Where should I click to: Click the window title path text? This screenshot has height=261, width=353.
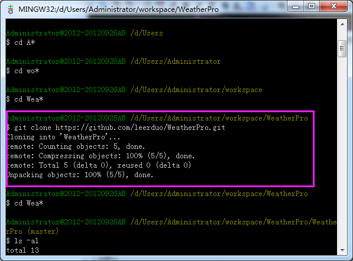point(118,9)
